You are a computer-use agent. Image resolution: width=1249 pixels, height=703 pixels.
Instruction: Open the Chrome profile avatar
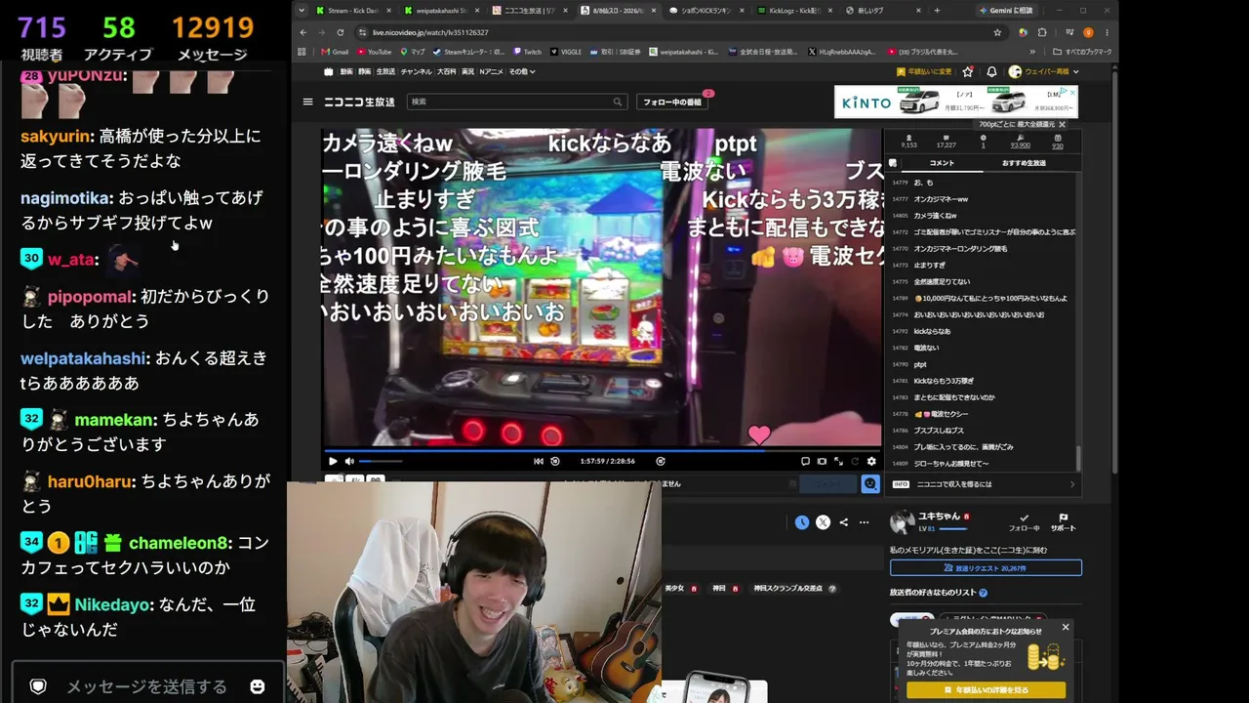pyautogui.click(x=1088, y=32)
